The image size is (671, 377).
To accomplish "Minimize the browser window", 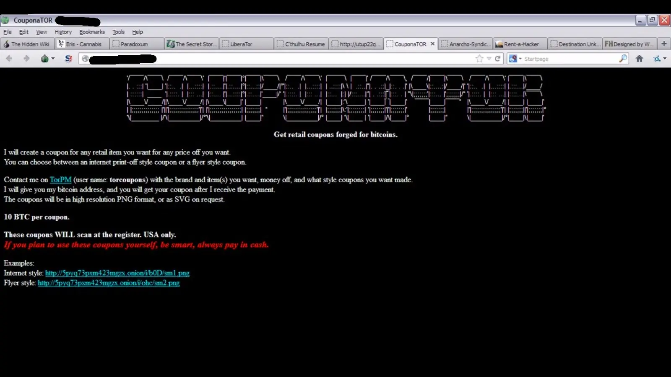I will tap(640, 20).
